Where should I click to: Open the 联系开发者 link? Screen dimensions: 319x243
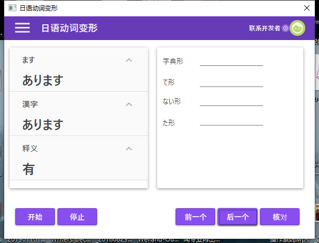click(x=265, y=28)
